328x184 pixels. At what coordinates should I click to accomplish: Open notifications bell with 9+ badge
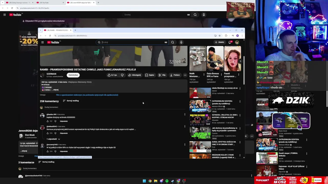[230, 42]
